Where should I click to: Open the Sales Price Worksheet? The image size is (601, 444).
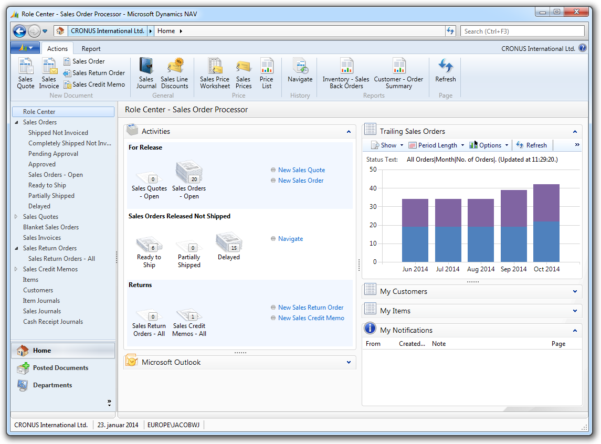215,72
